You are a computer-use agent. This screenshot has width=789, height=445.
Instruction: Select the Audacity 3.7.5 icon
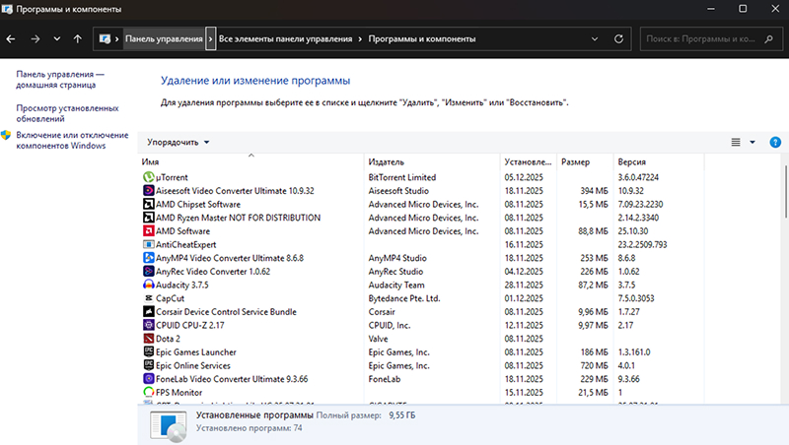click(148, 285)
